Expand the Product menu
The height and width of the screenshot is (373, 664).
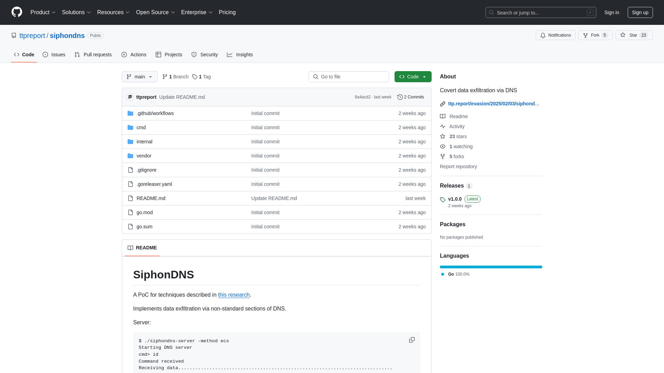43,12
